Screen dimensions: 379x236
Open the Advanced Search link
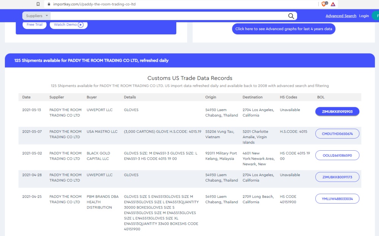[341, 16]
